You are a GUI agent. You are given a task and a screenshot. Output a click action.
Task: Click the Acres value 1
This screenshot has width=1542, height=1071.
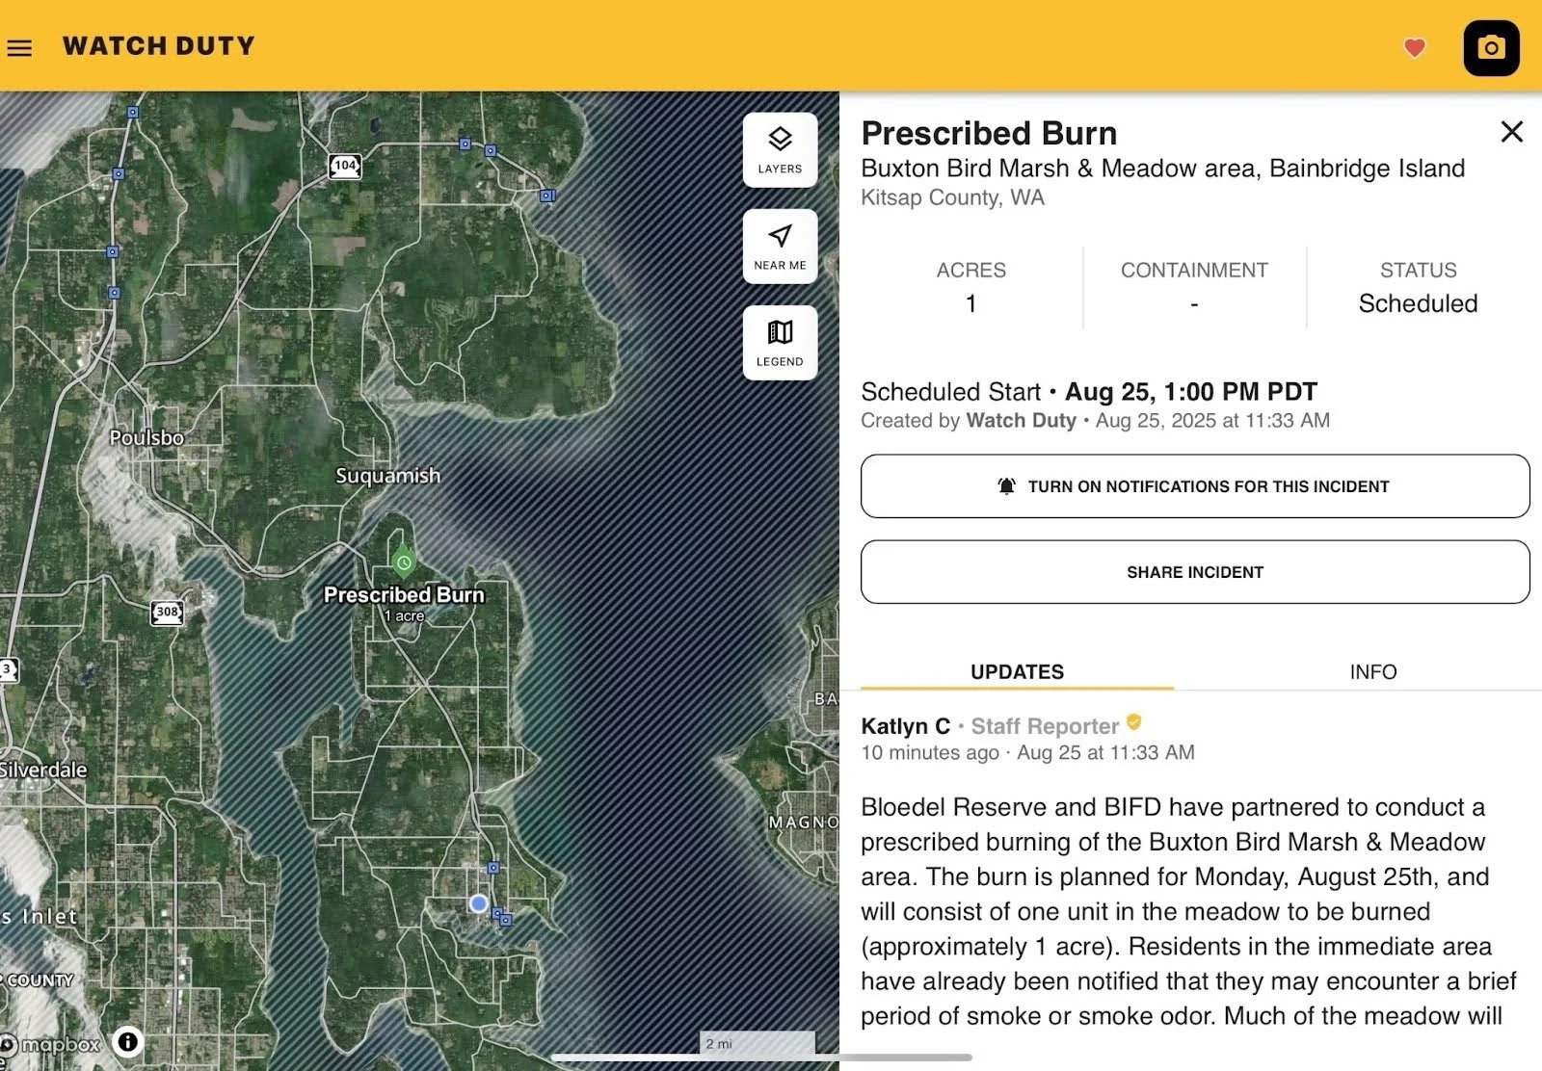(x=971, y=304)
